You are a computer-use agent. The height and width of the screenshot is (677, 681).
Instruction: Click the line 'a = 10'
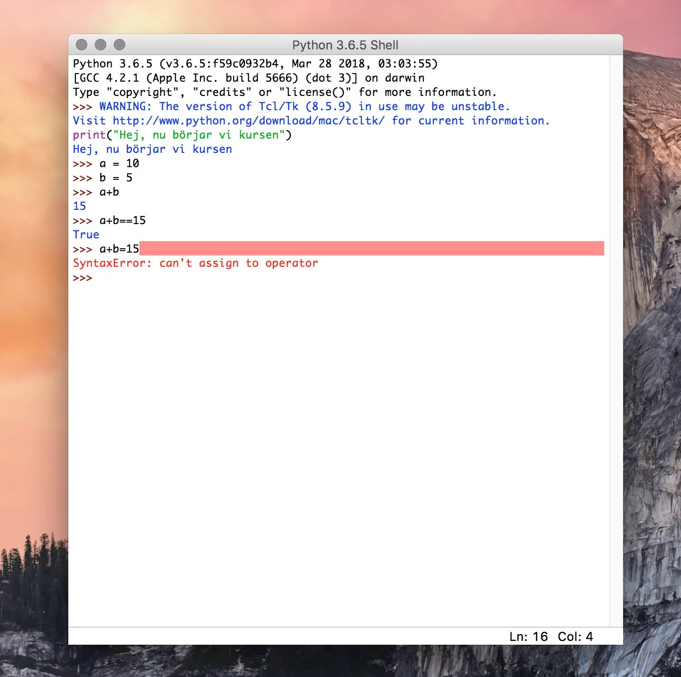119,163
